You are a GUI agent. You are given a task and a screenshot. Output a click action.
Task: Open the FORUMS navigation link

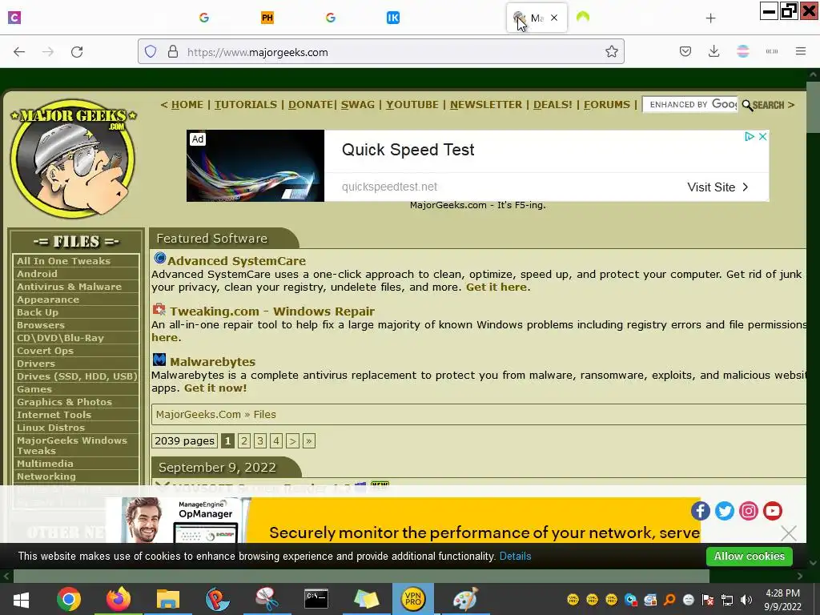pos(607,105)
